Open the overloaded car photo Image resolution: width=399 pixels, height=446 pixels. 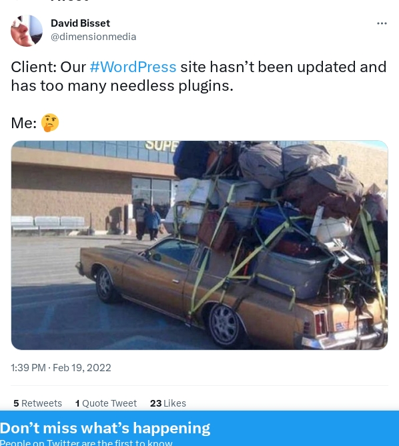pos(199,245)
